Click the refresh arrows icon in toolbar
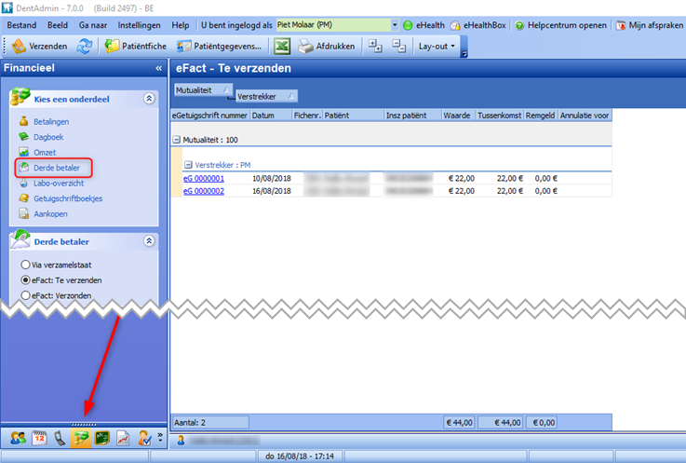Viewport: 686px width, 463px height. coord(85,46)
